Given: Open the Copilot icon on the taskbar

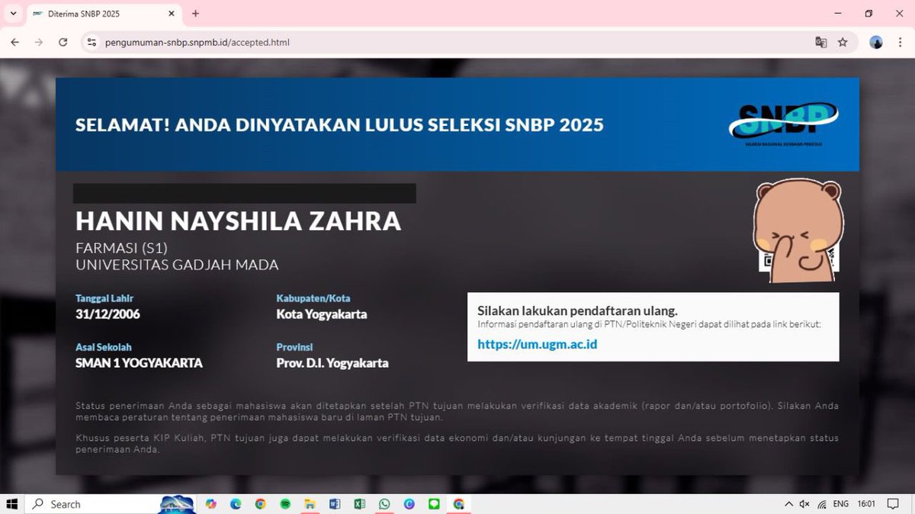Looking at the screenshot, I should pyautogui.click(x=211, y=504).
